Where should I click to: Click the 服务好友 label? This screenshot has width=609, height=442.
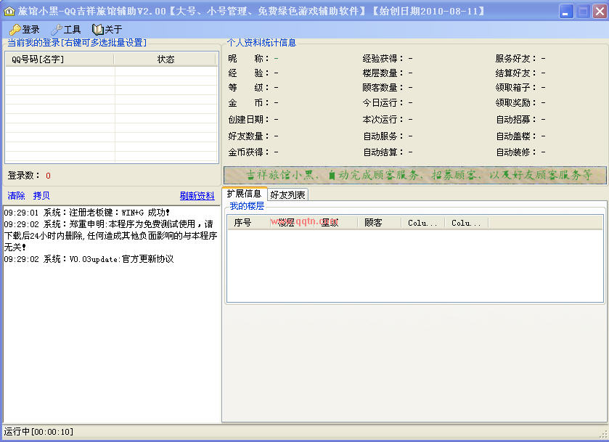tap(516, 58)
